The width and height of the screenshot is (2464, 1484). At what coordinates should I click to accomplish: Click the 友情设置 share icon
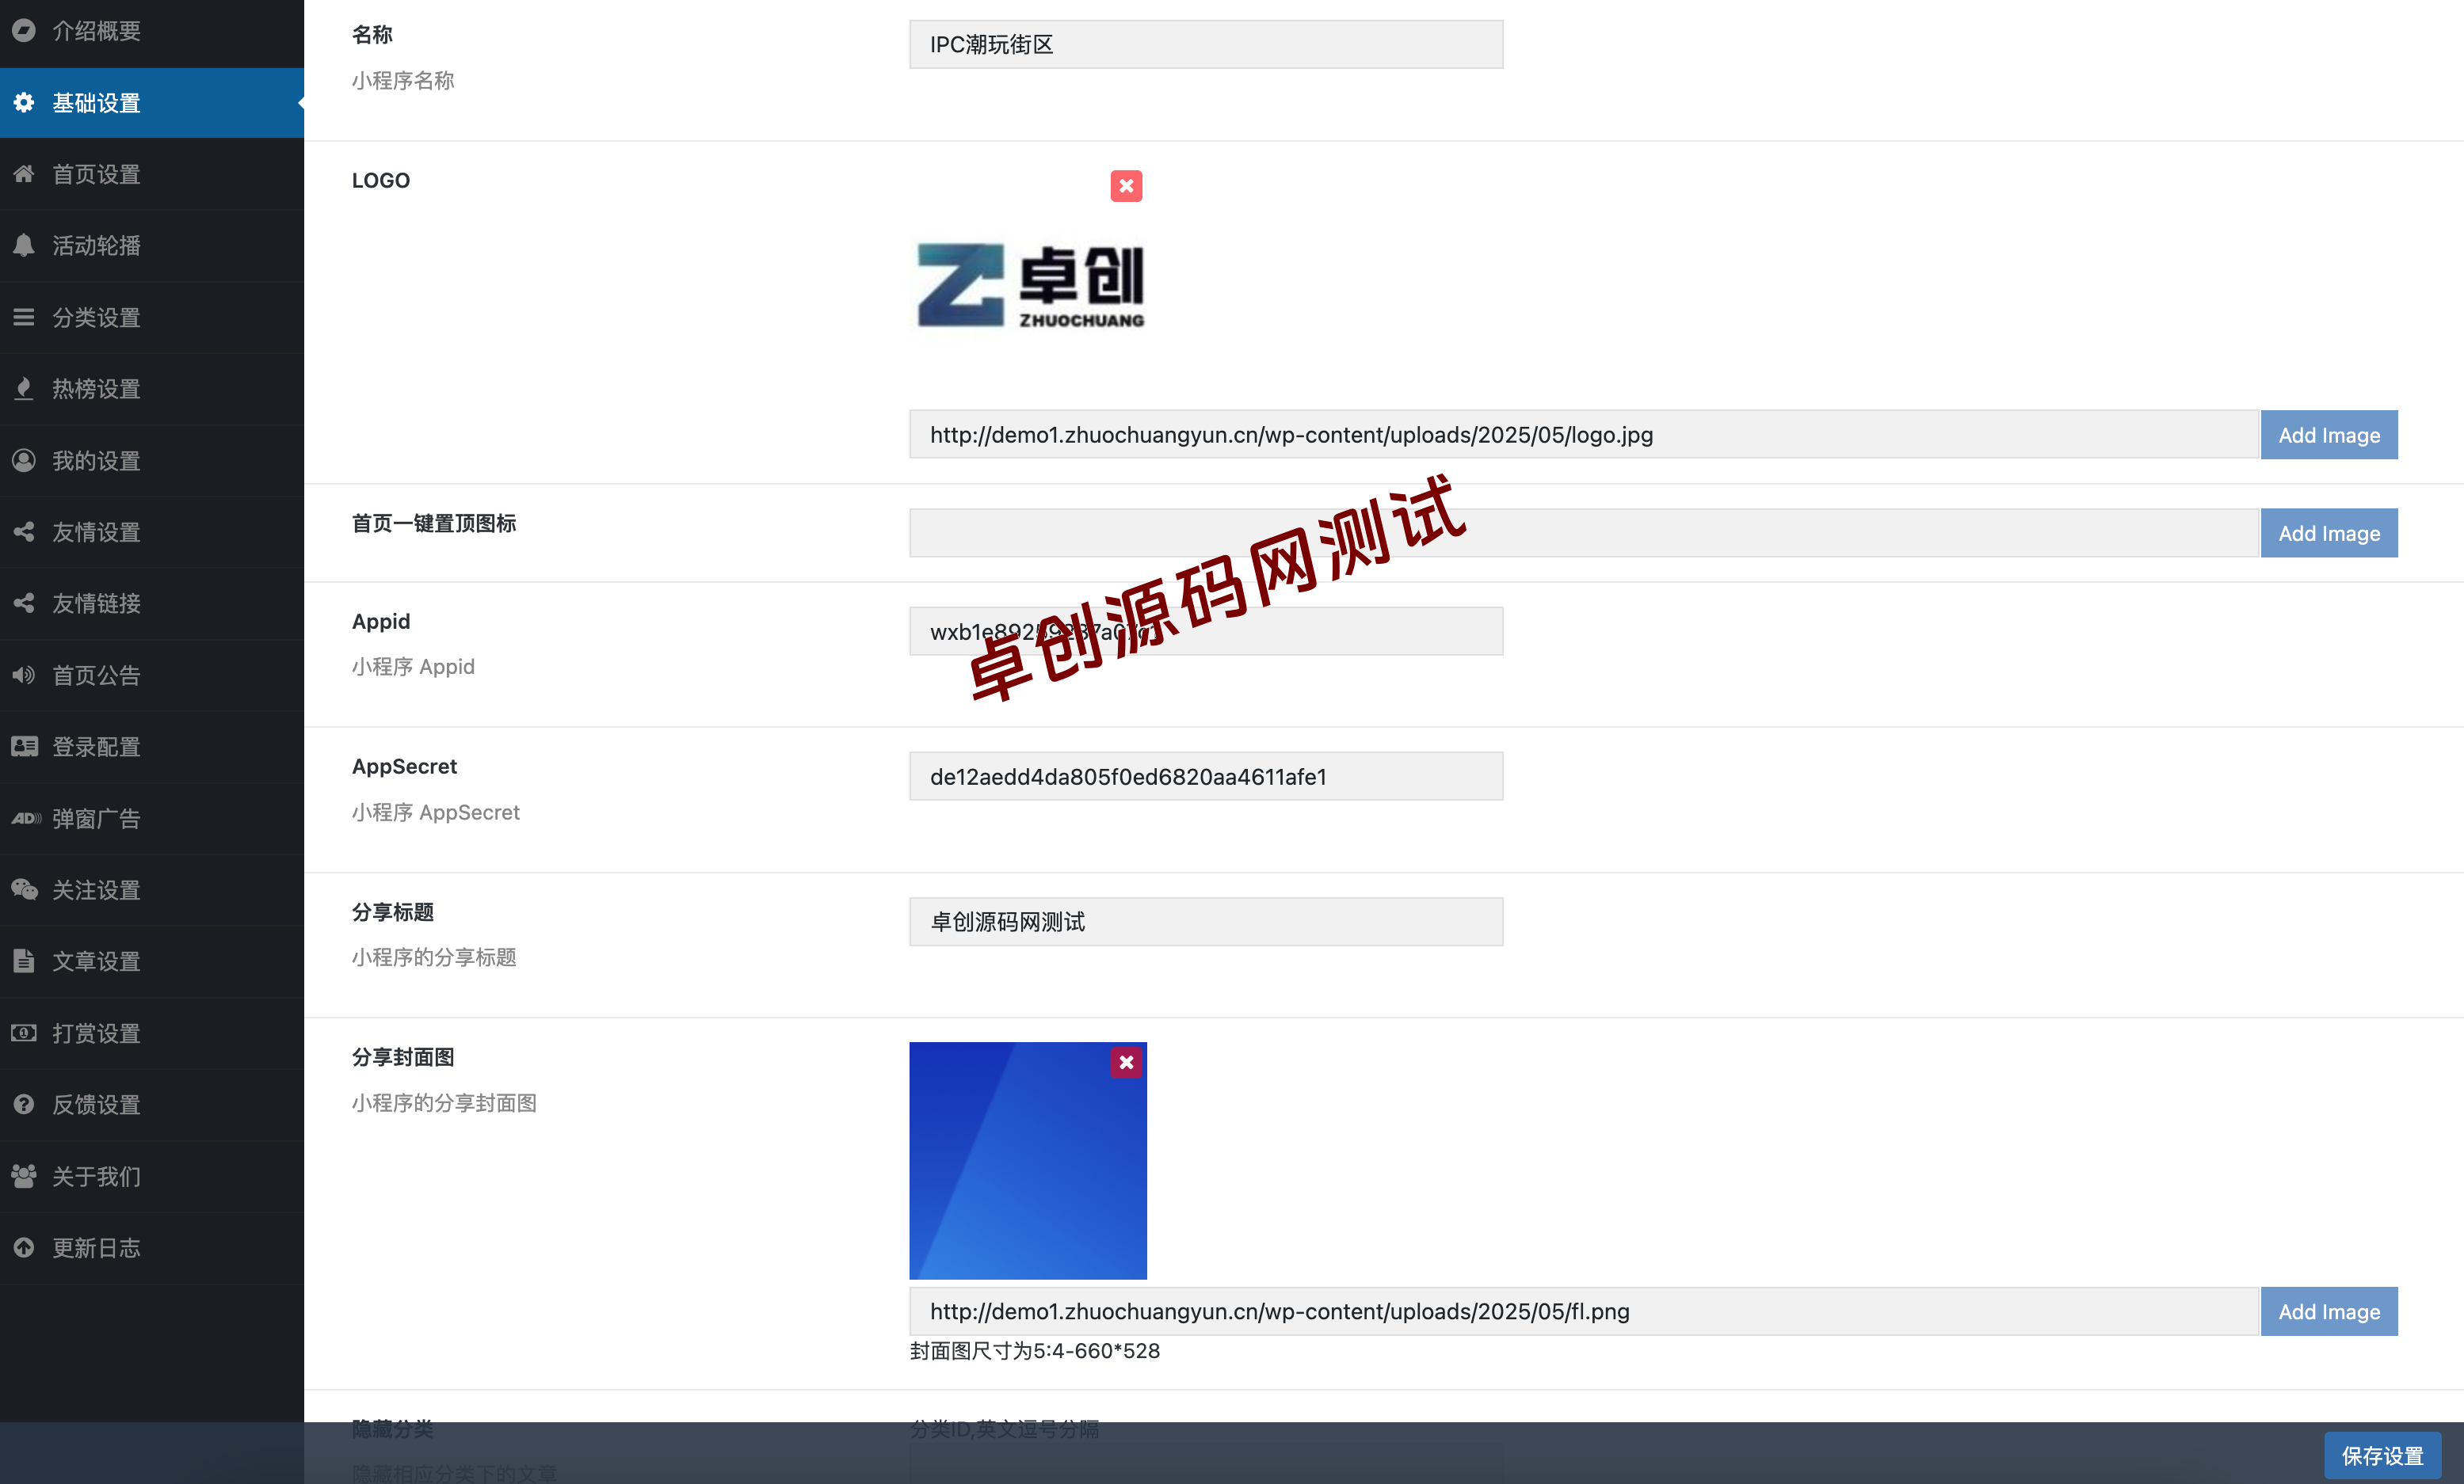coord(24,531)
